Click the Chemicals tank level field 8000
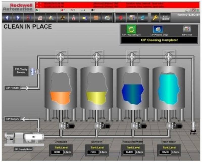The height and width of the screenshot is (162, 202). pyautogui.click(x=57, y=152)
